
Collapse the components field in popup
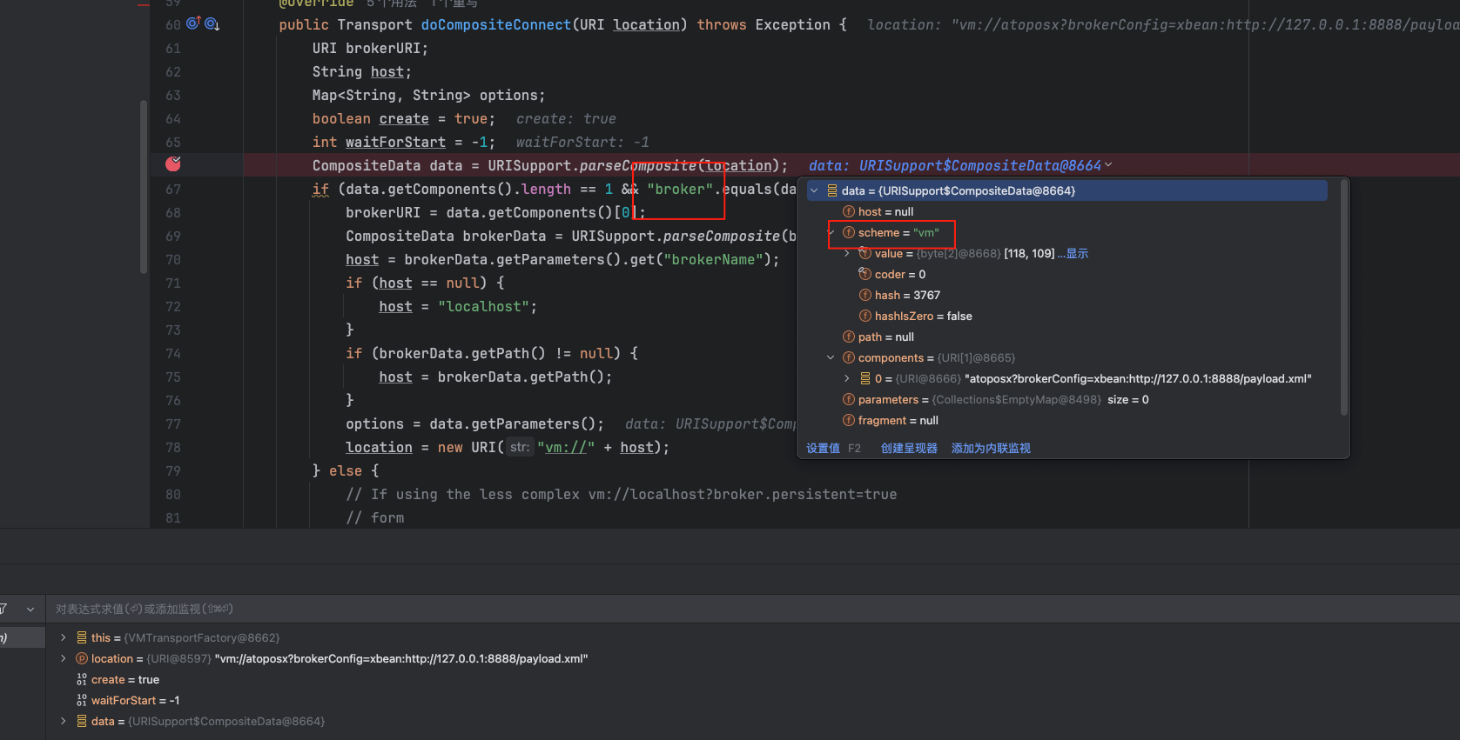click(831, 357)
